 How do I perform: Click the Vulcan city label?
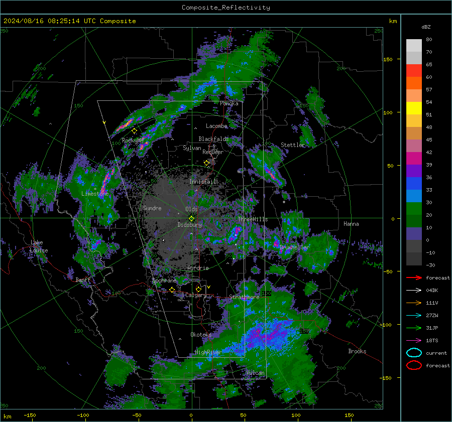[x=255, y=373]
